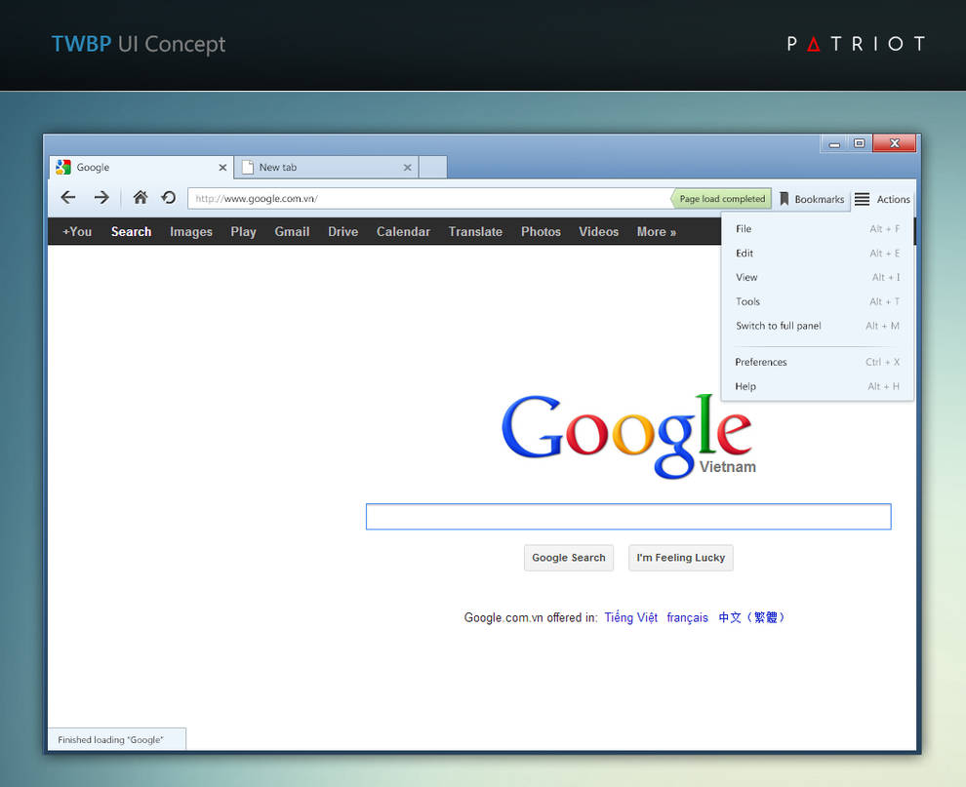Click the Google Search button
The height and width of the screenshot is (787, 966).
(x=569, y=558)
